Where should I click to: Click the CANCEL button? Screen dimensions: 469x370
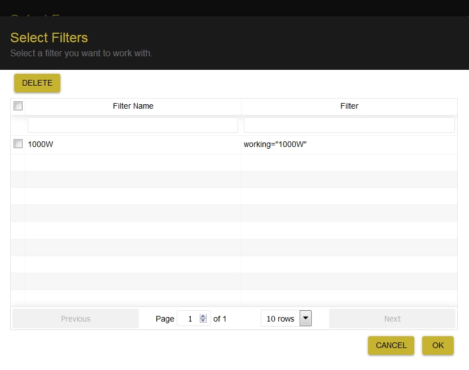[391, 346]
